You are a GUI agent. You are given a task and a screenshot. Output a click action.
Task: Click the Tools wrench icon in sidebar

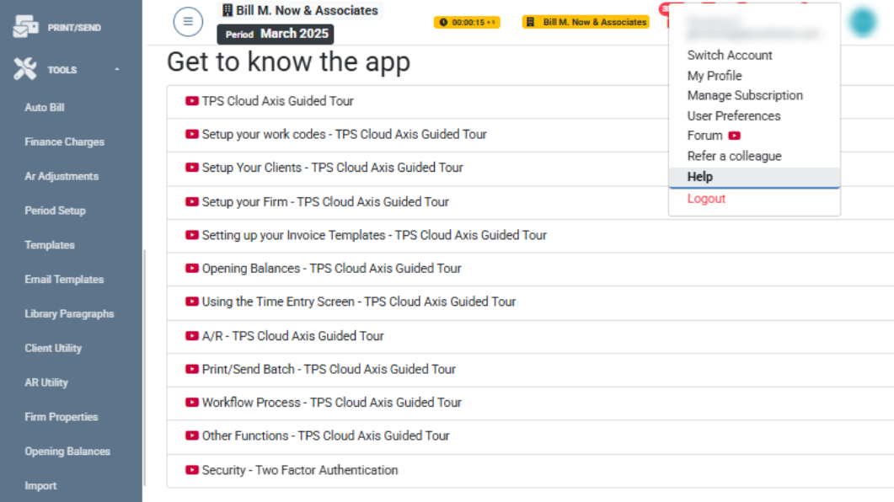point(25,69)
